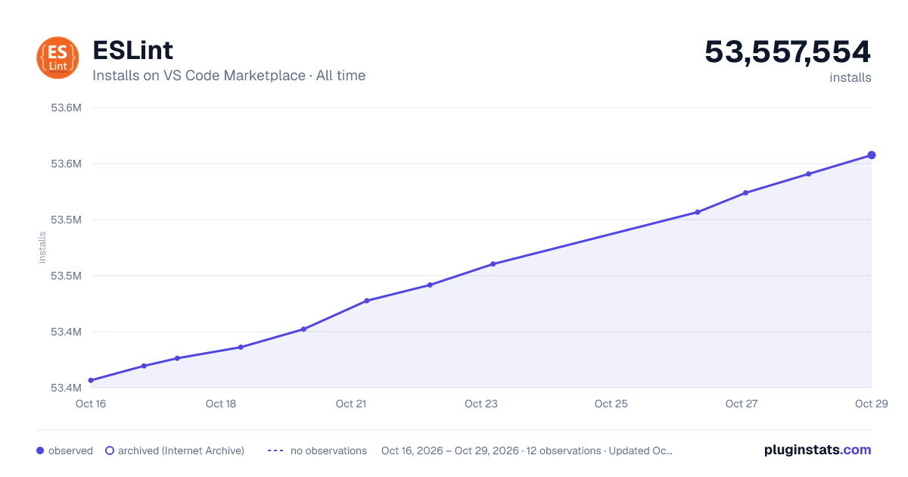908x477 pixels.
Task: Click the dashed 'no observations' legend line
Action: (x=275, y=450)
